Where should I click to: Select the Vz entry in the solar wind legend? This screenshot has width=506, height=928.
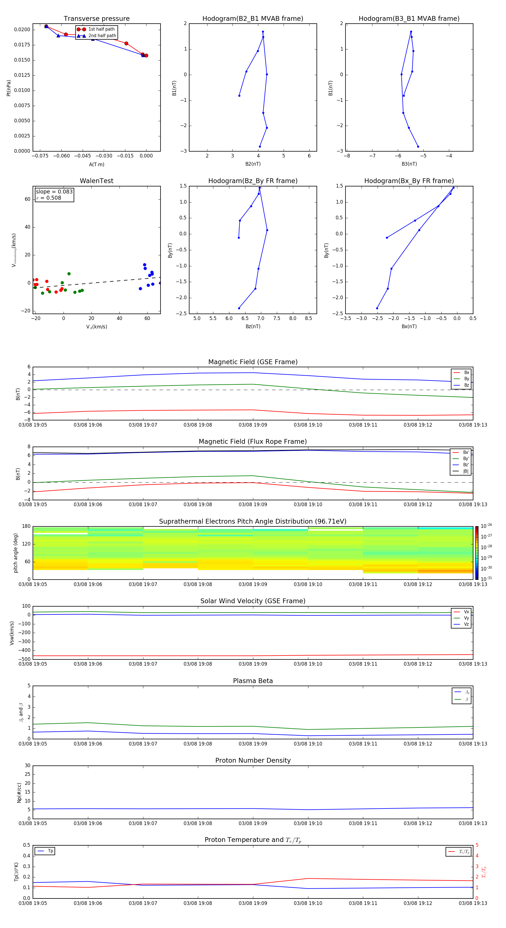tap(461, 624)
